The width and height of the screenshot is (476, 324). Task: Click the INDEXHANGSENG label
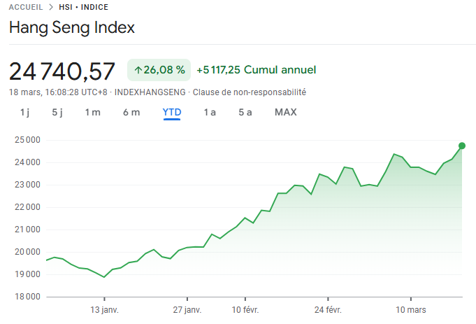click(150, 92)
